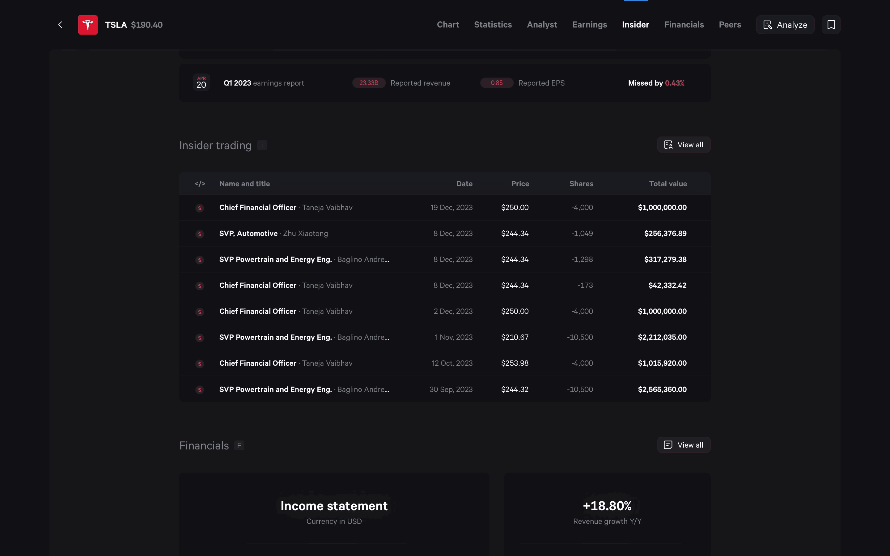The height and width of the screenshot is (556, 890).
Task: Open the Statistics tab
Action: tap(493, 25)
